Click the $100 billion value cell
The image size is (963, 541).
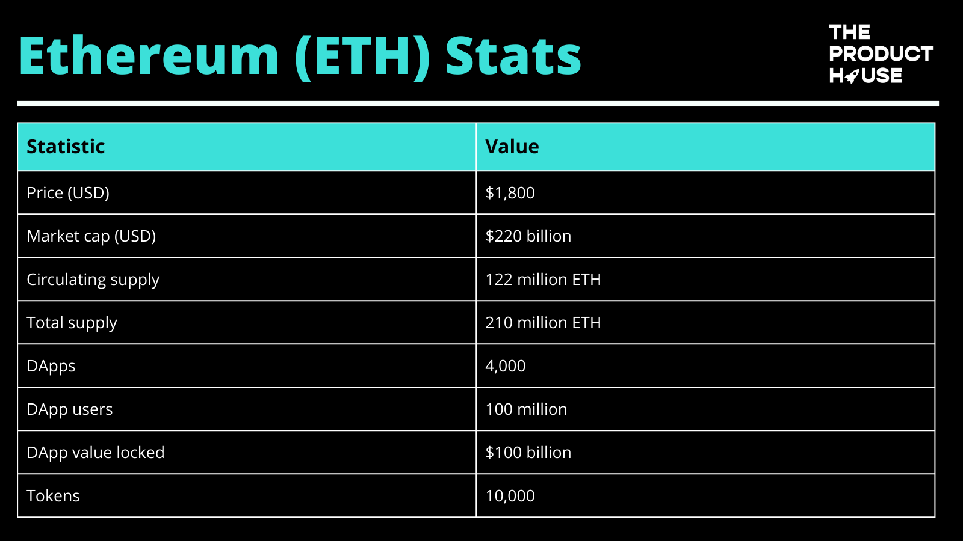pos(528,453)
